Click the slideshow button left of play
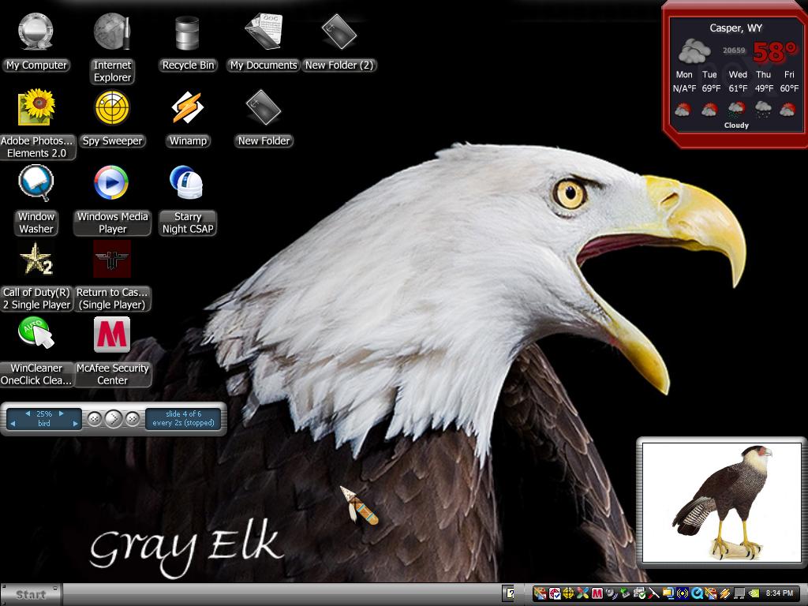The image size is (808, 606). click(95, 419)
